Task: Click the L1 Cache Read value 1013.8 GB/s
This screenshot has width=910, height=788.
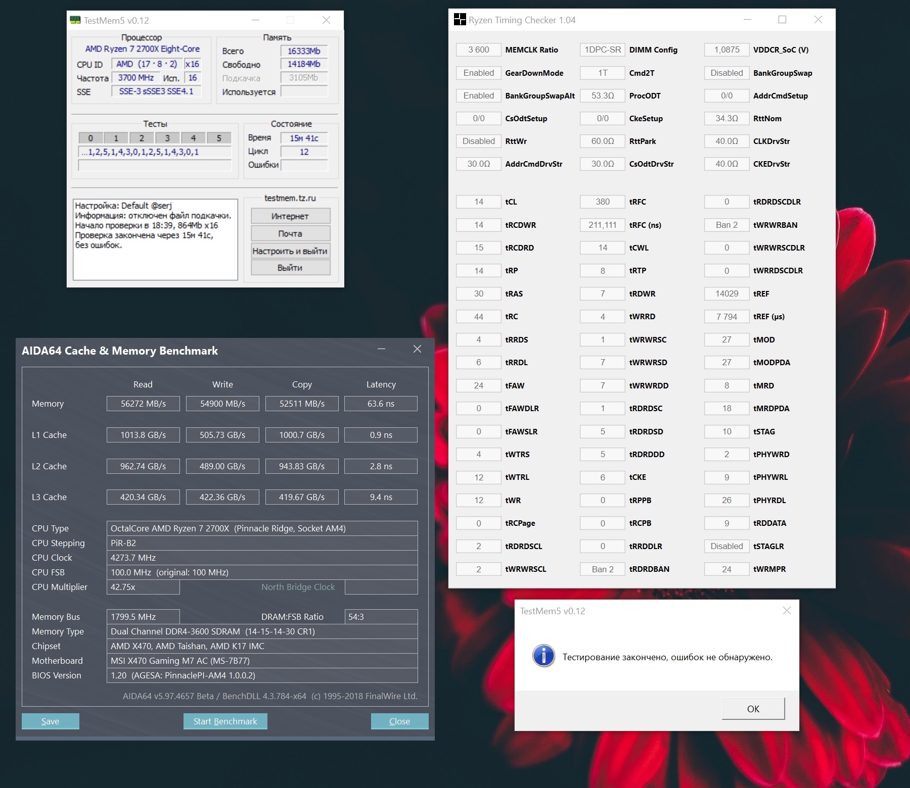Action: tap(143, 435)
